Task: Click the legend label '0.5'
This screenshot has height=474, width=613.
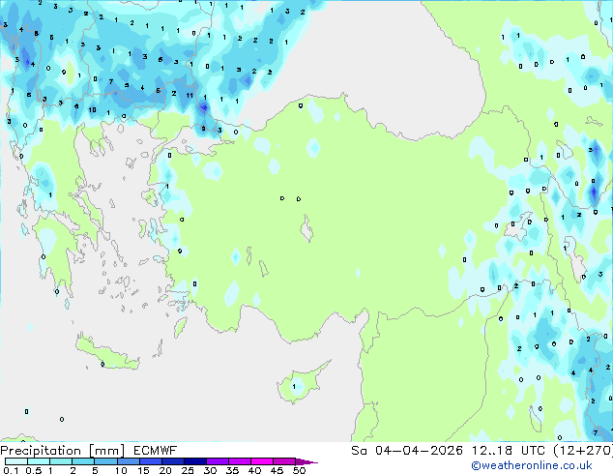Action: click(x=34, y=470)
